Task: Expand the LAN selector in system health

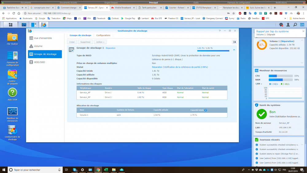Action: [x=258, y=127]
